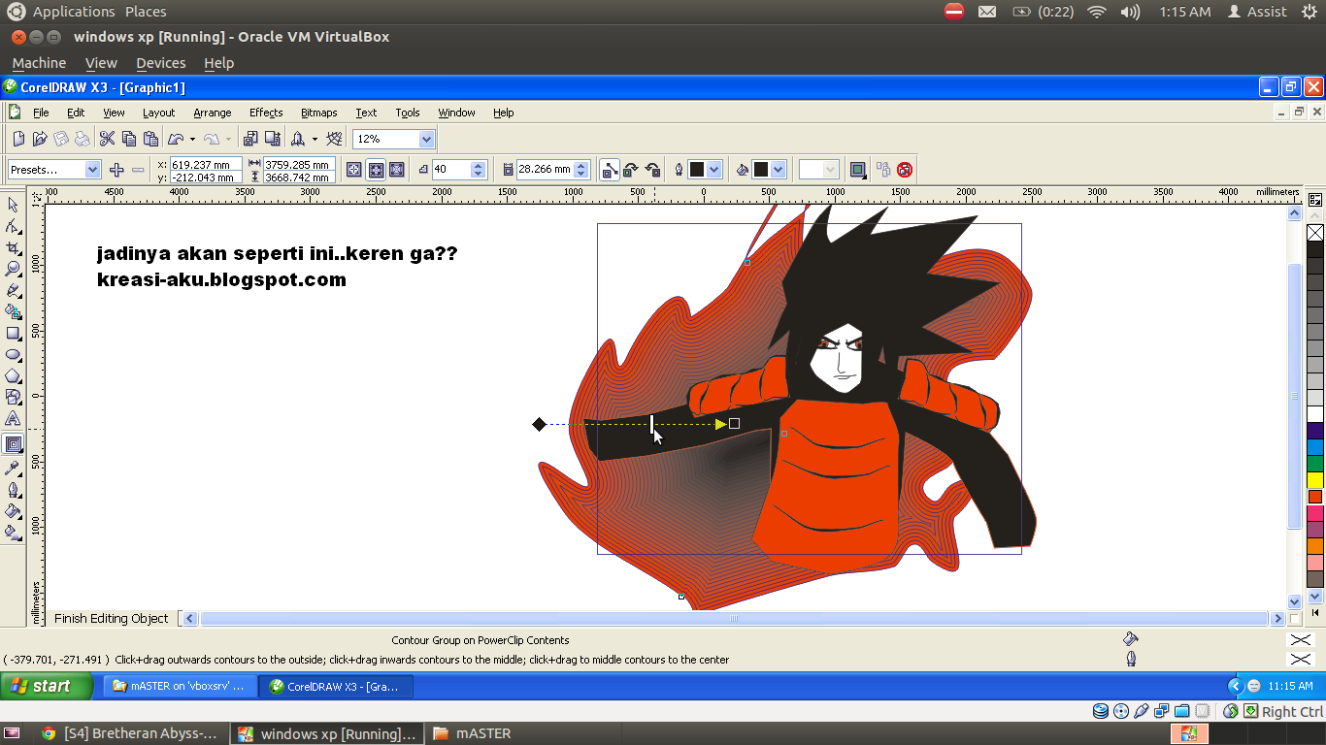Viewport: 1326px width, 745px height.
Task: Select the Text tool
Action: (x=13, y=418)
